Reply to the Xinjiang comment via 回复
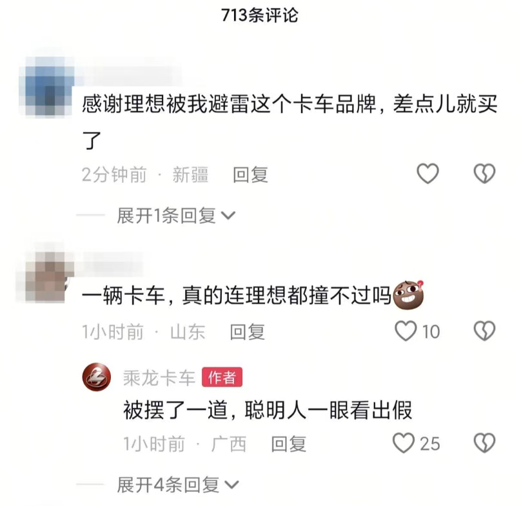 pos(250,174)
